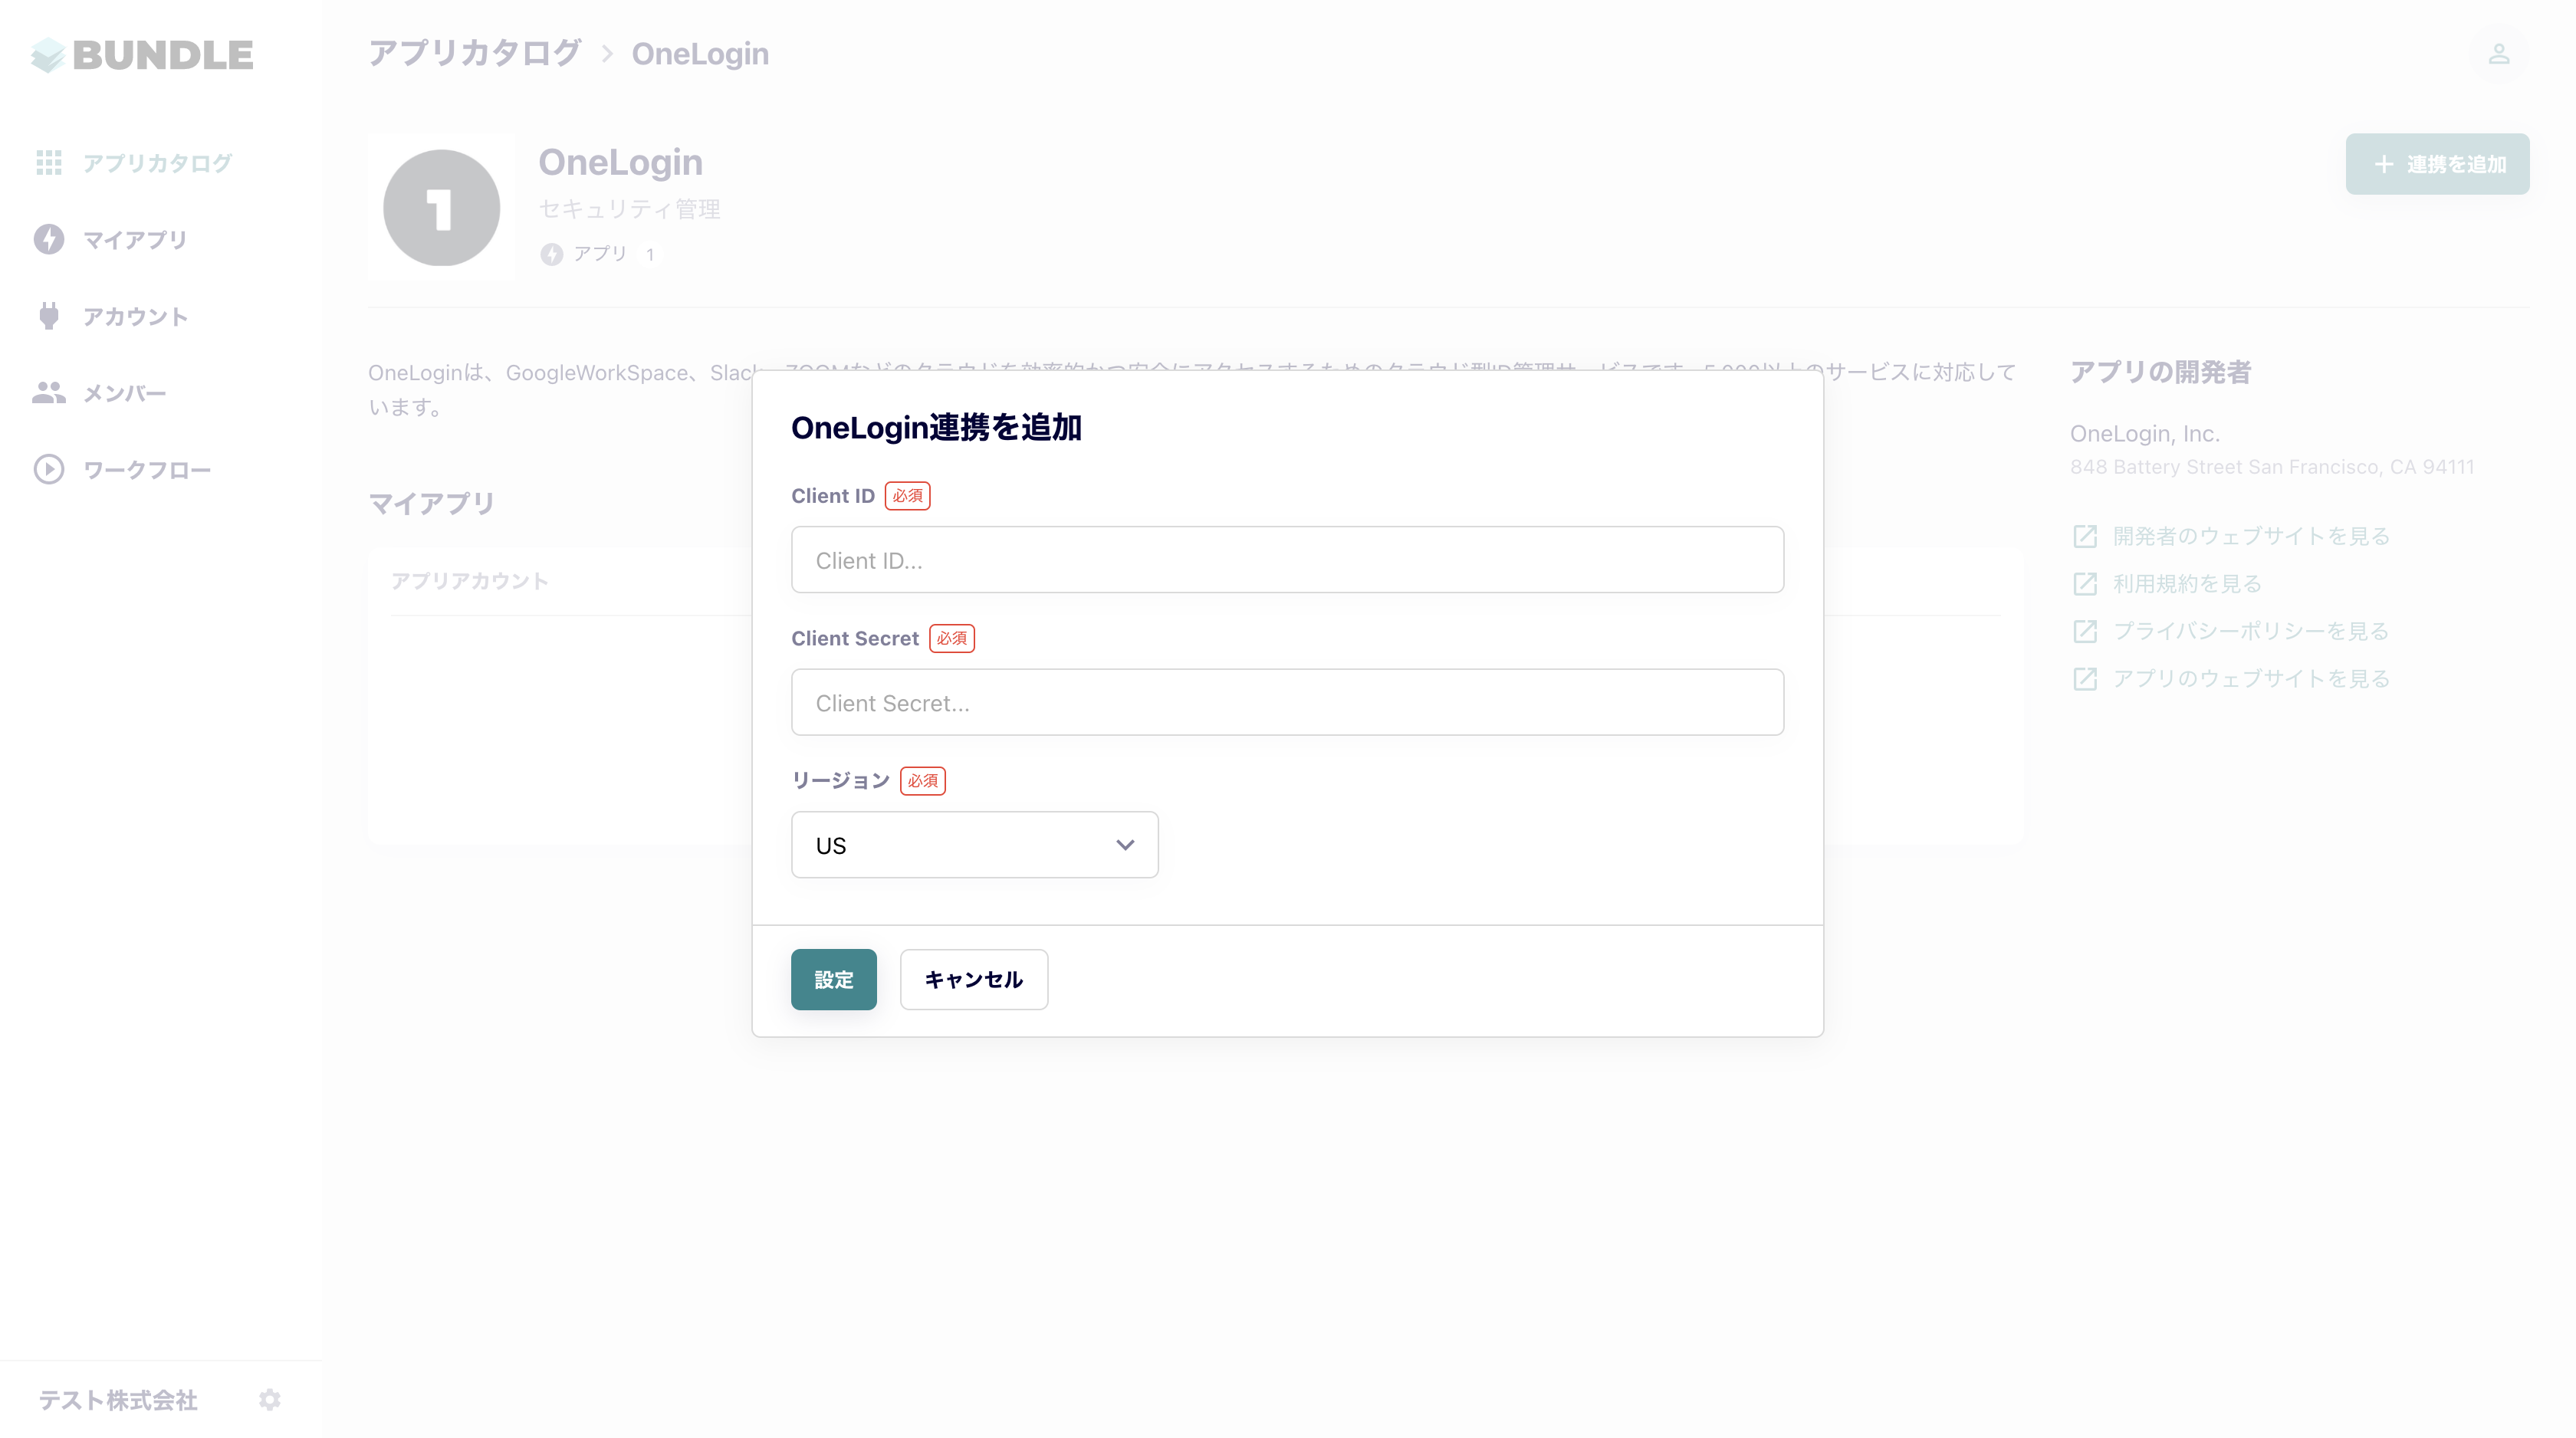Click the 設定 submit button
The height and width of the screenshot is (1438, 2576).
click(834, 979)
